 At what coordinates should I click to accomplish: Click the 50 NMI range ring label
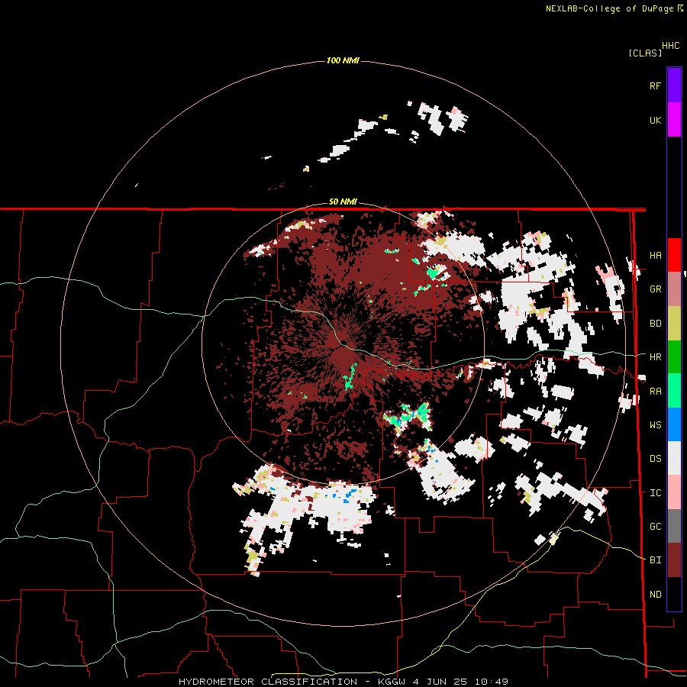(x=343, y=202)
